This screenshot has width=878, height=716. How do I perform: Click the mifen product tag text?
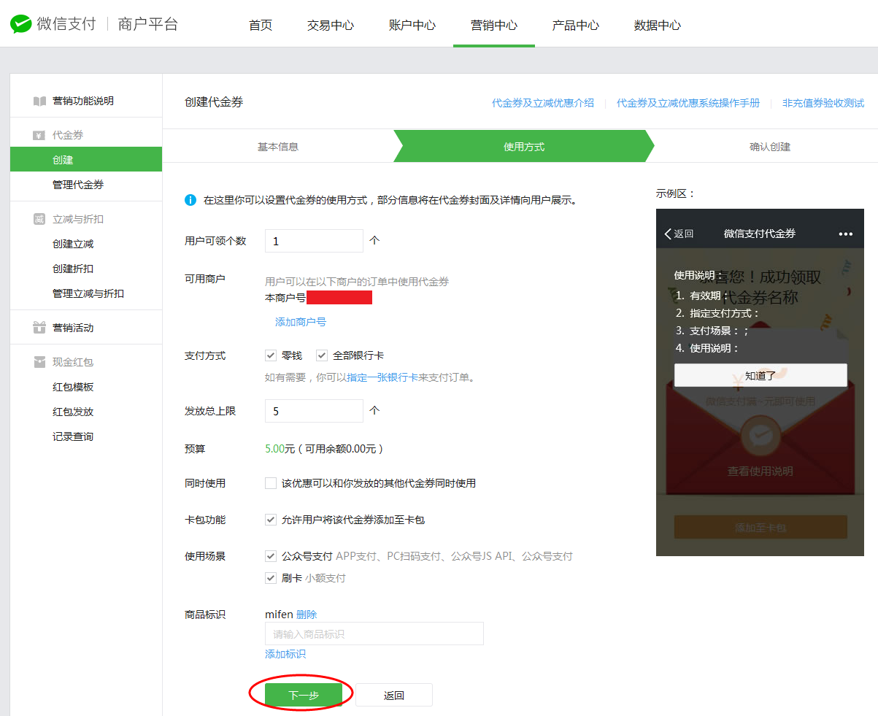click(x=279, y=615)
